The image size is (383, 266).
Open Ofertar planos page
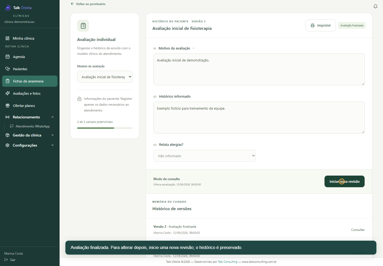[x=30, y=106]
